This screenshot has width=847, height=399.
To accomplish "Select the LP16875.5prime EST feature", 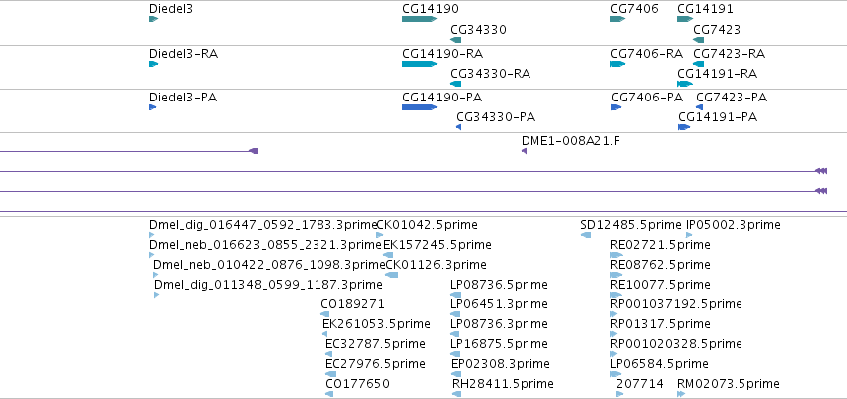I will click(456, 354).
